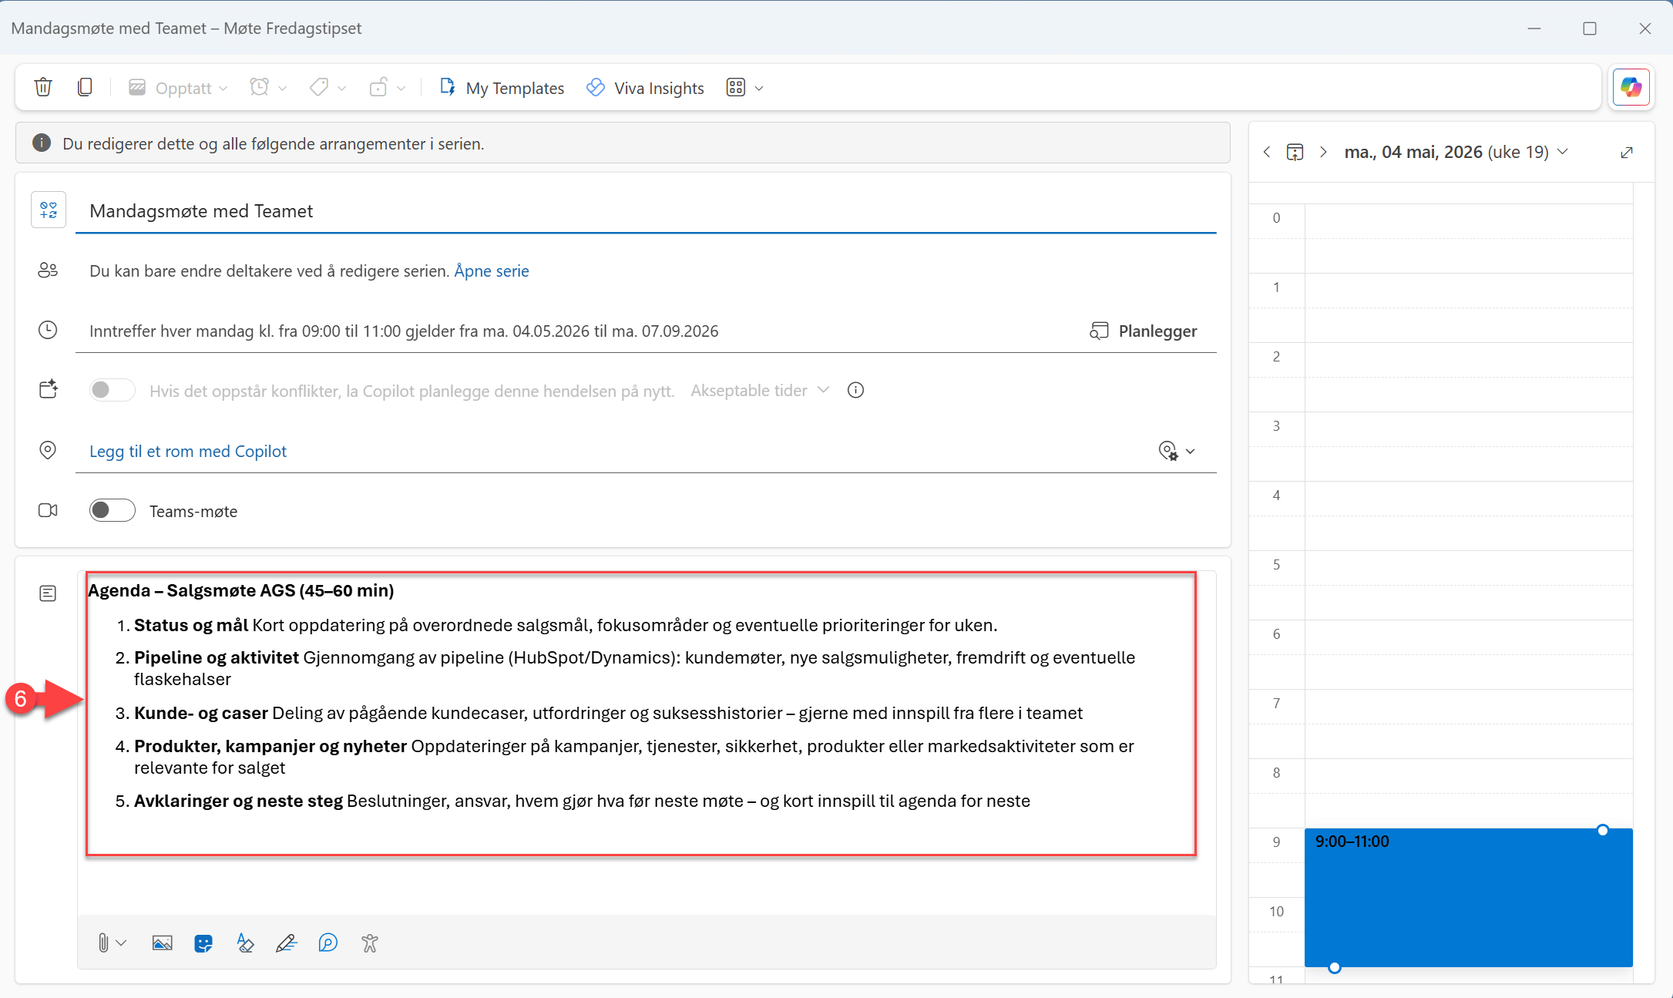Run the accessibility checker
This screenshot has height=998, width=1673.
[x=369, y=943]
